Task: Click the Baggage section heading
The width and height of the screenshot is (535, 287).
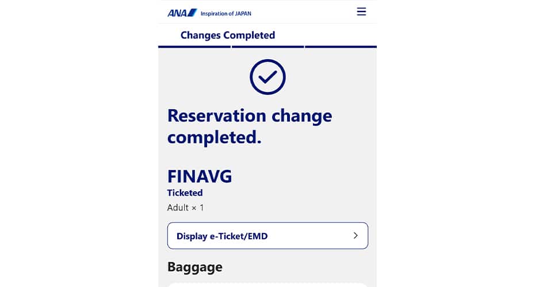Action: pos(194,267)
